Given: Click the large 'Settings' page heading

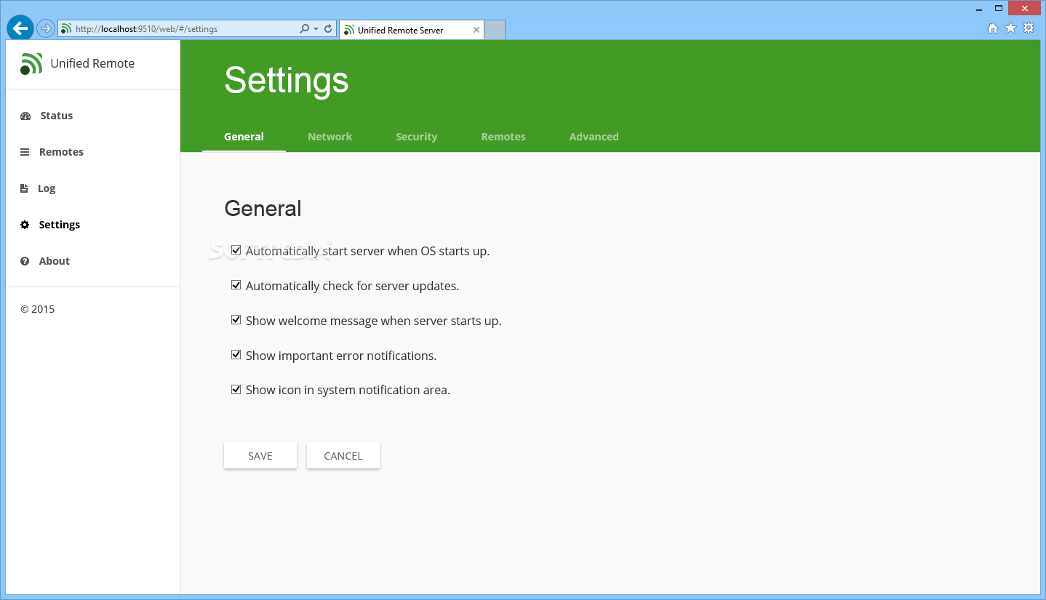Looking at the screenshot, I should (287, 80).
